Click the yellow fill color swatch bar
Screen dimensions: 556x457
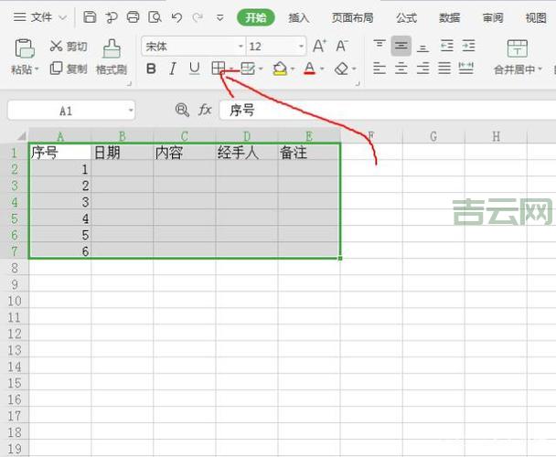[280, 73]
